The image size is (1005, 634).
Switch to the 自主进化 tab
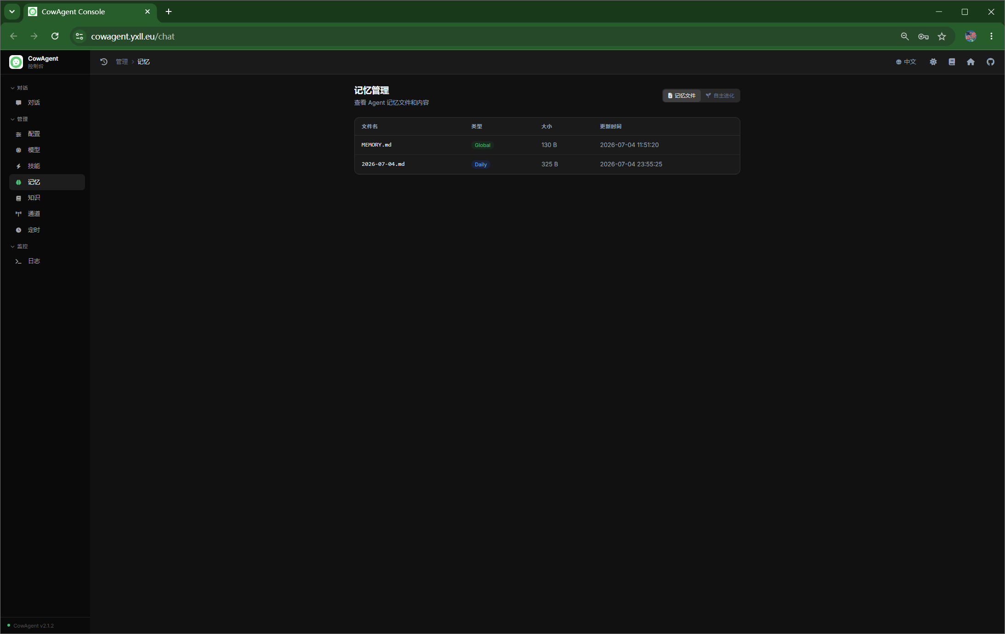click(720, 96)
